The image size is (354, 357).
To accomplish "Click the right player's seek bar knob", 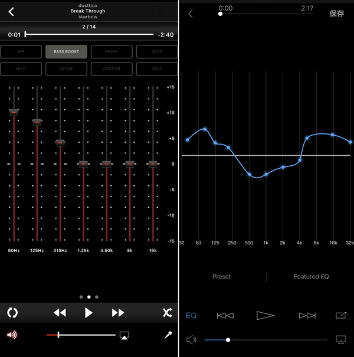I will [220, 14].
